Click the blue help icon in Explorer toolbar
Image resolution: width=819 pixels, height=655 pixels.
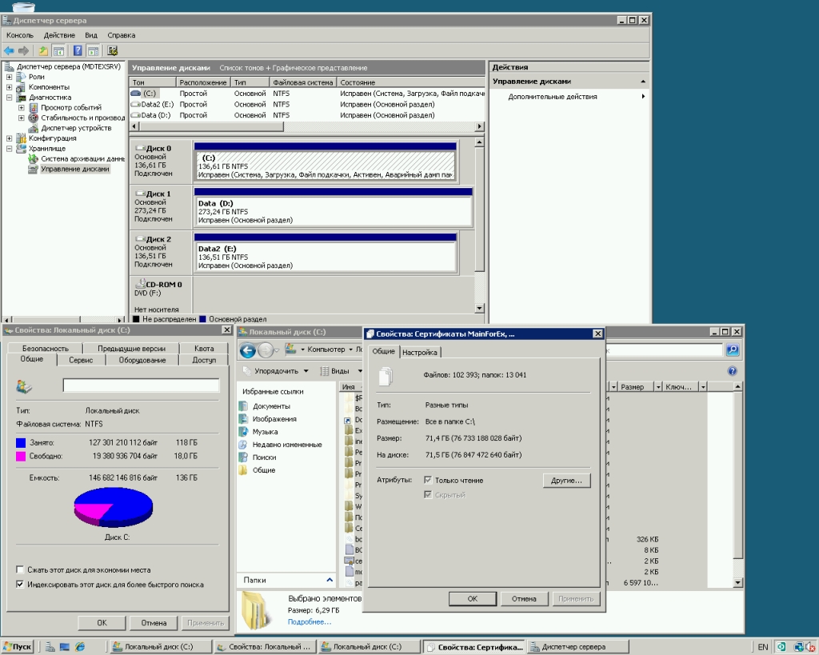click(733, 371)
